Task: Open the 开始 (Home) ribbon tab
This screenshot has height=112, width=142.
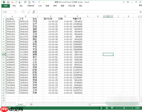Action: point(14,6)
